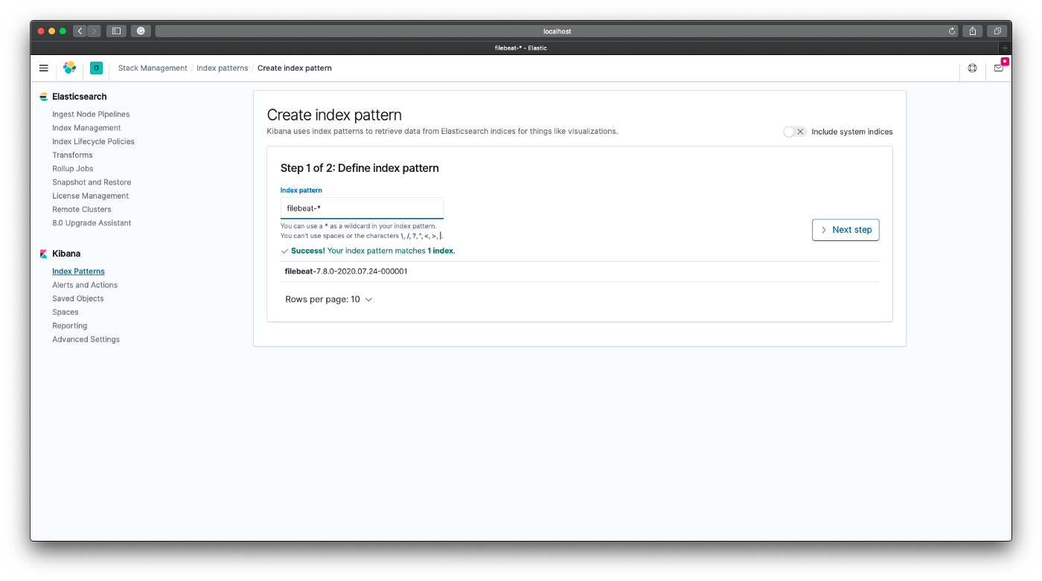Click inside the Index pattern input field
Viewport: 1042px width, 581px height.
pos(362,208)
